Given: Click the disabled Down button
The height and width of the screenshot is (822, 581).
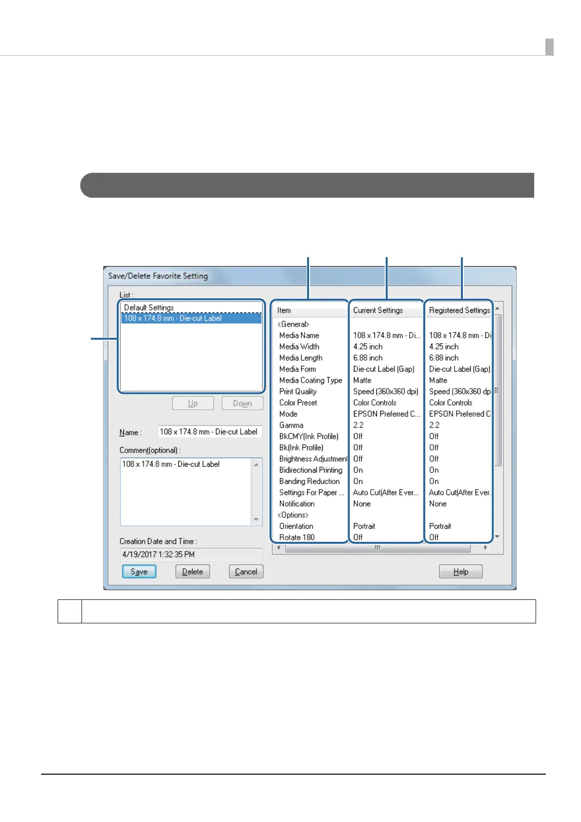Looking at the screenshot, I should [242, 403].
